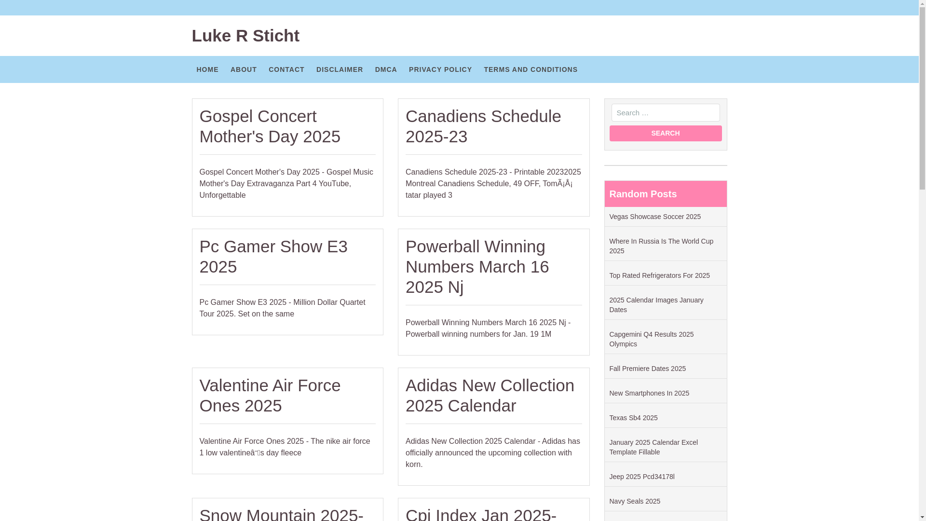Viewport: 926px width, 521px height.
Task: Open the PRIVACY POLICY page
Action: pos(440,69)
